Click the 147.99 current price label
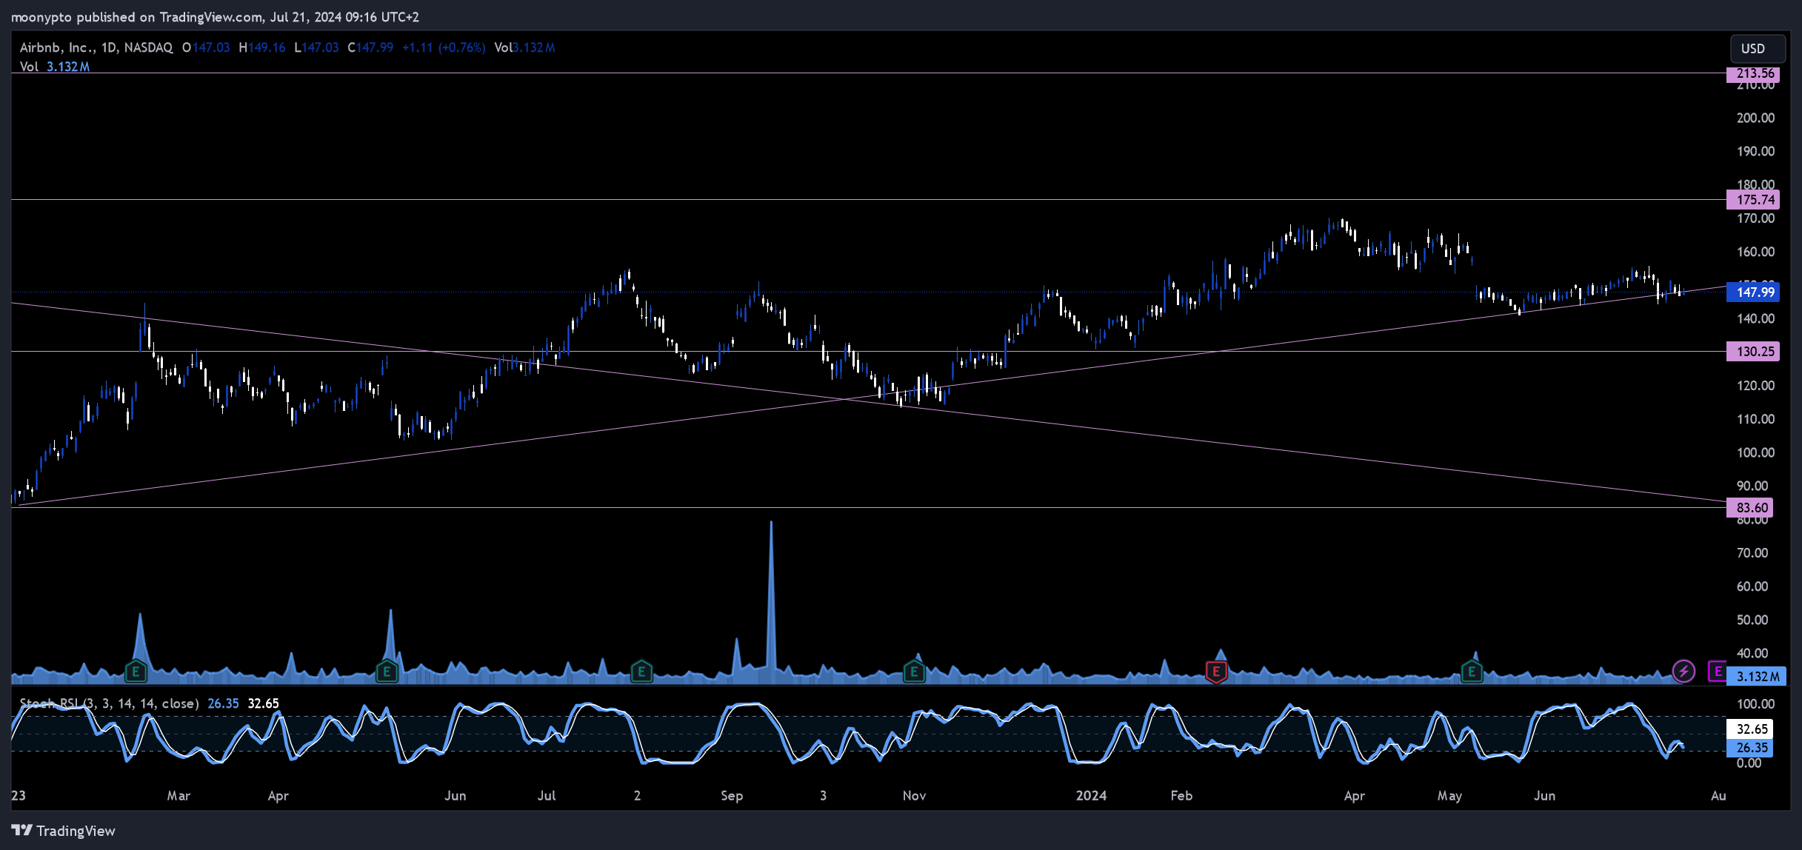 [x=1752, y=292]
